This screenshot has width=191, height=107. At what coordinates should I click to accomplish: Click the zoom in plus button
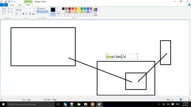[189, 100]
